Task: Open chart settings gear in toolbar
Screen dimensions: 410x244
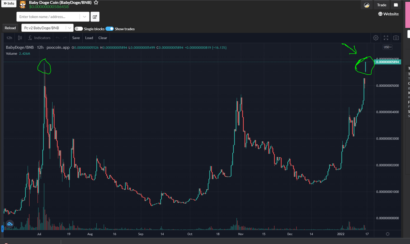Action: tap(376, 38)
